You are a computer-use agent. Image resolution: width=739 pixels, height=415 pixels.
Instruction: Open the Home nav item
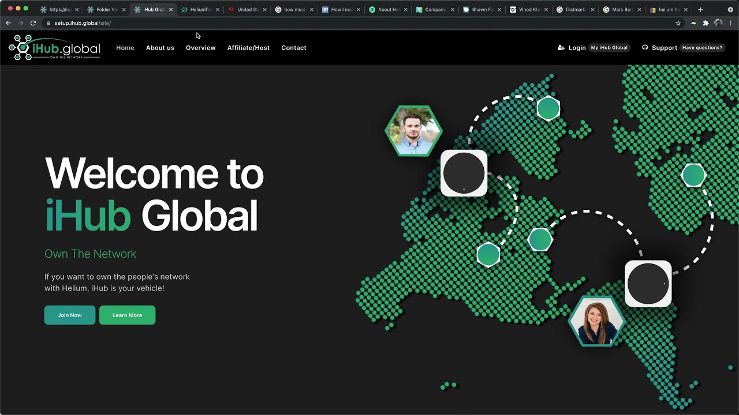click(125, 48)
